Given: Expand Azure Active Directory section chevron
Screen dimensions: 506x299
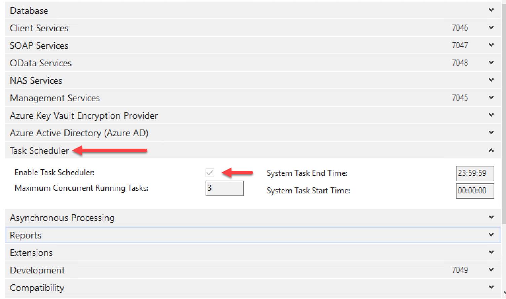Looking at the screenshot, I should tap(491, 133).
